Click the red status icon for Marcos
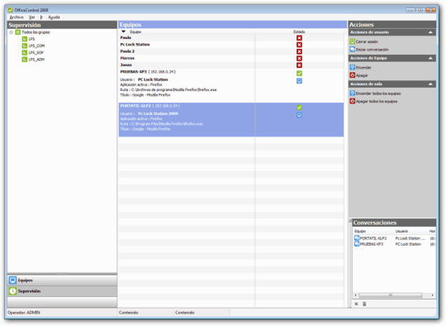 299,59
